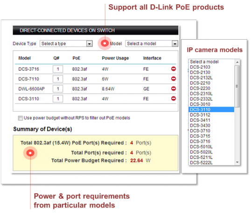The image size is (252, 214).
Task: Click quantity field for DCS-3716
Action: pos(58,69)
